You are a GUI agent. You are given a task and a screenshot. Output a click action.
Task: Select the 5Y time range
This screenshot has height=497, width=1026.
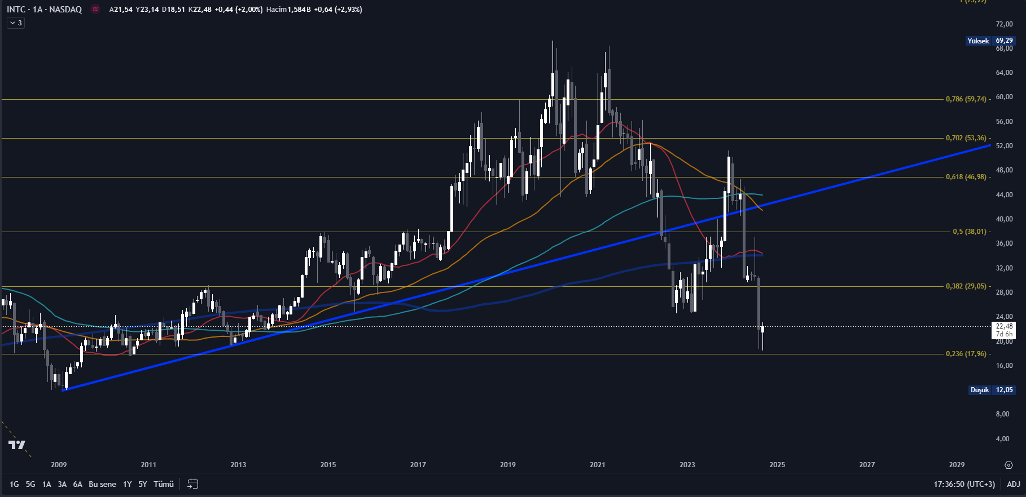pyautogui.click(x=143, y=484)
